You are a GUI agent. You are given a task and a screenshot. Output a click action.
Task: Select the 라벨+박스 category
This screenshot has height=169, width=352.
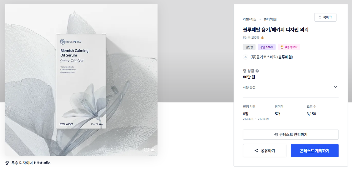click(250, 19)
